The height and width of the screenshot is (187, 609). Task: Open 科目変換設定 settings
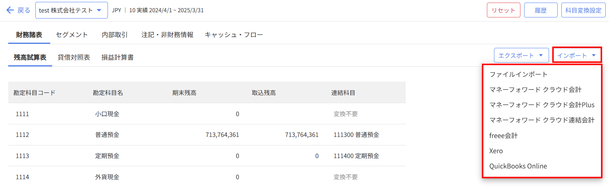click(583, 10)
